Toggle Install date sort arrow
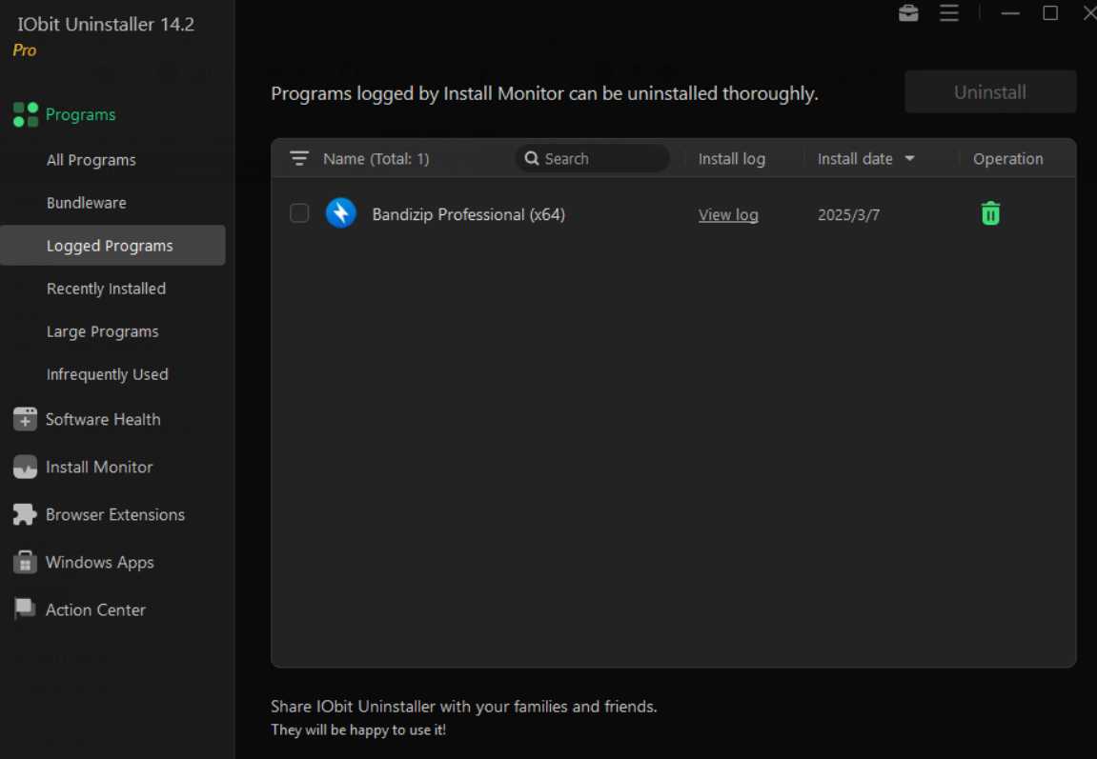Viewport: 1097px width, 759px height. pyautogui.click(x=909, y=159)
